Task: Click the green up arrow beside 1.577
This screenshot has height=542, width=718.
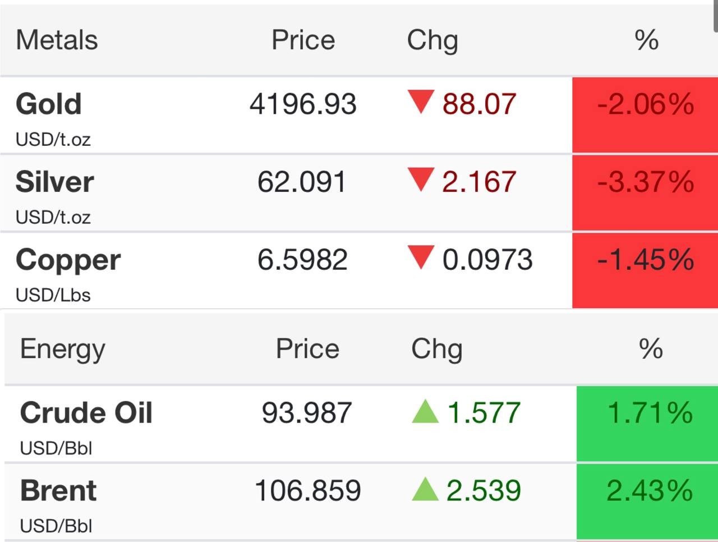Action: tap(425, 411)
